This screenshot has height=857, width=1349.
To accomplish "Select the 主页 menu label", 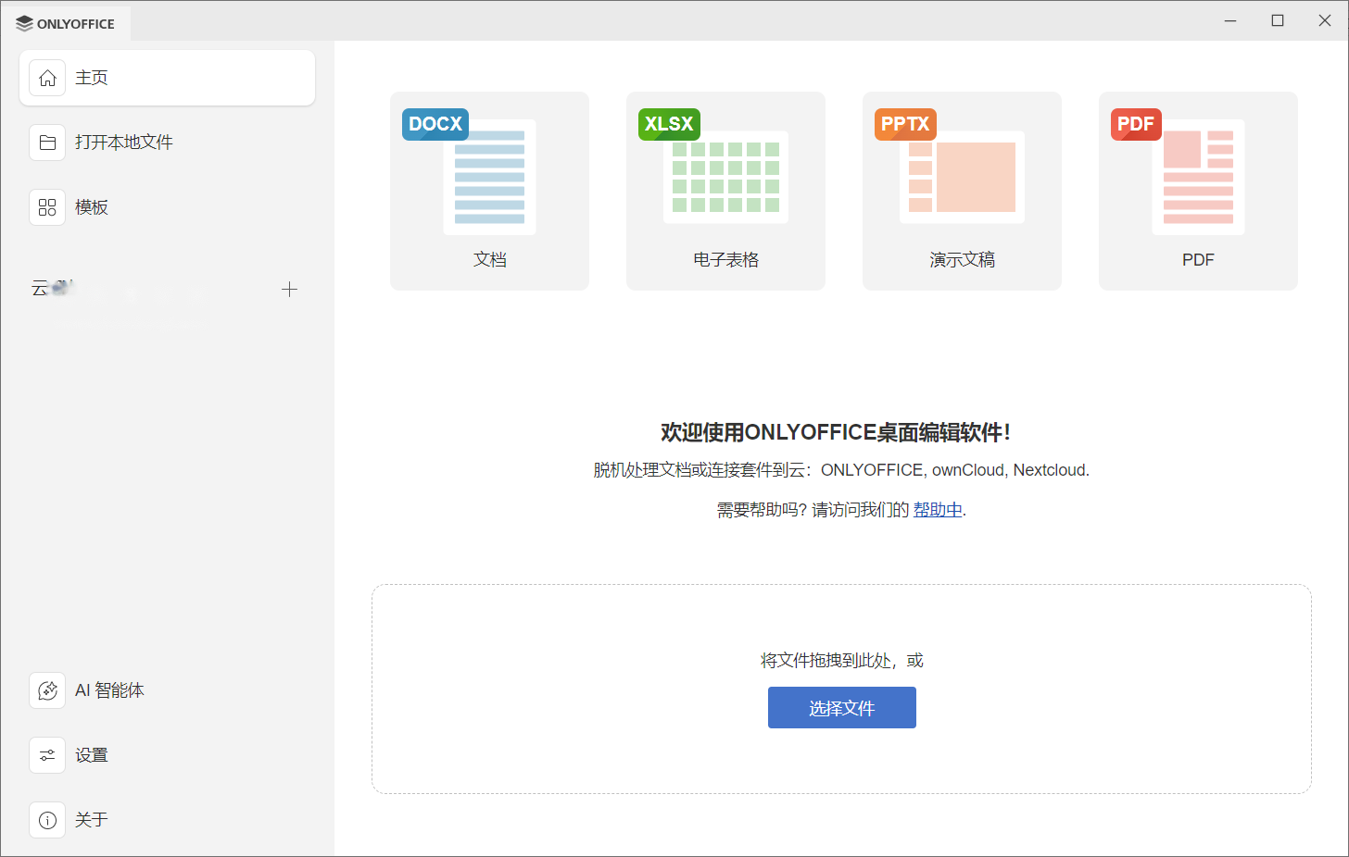I will click(92, 78).
